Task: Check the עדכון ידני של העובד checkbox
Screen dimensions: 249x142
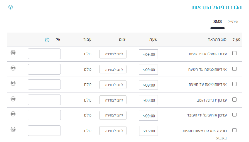Action: (x=234, y=100)
